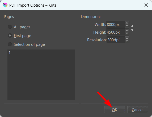Click empty area of the page list box

pyautogui.click(x=41, y=77)
